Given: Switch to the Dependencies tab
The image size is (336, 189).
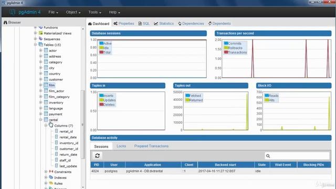Looking at the screenshot, I should 191,24.
